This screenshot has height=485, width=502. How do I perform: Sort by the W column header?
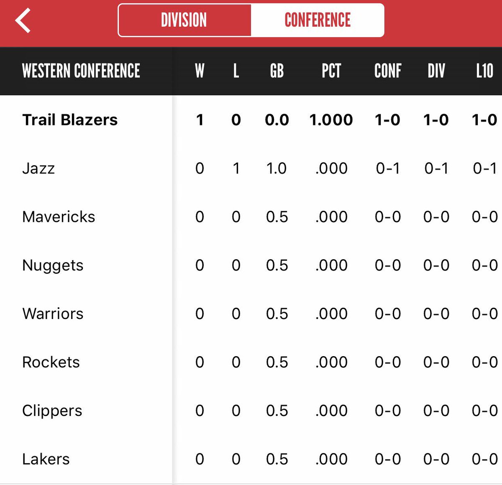coord(200,71)
